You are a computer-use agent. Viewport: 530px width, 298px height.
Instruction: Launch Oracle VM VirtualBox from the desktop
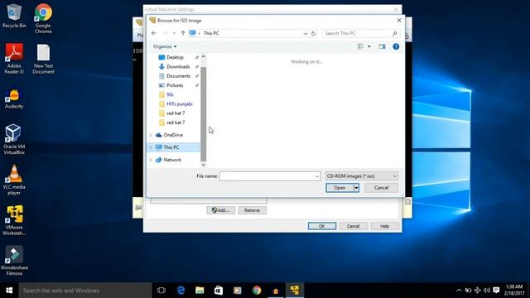point(14,139)
